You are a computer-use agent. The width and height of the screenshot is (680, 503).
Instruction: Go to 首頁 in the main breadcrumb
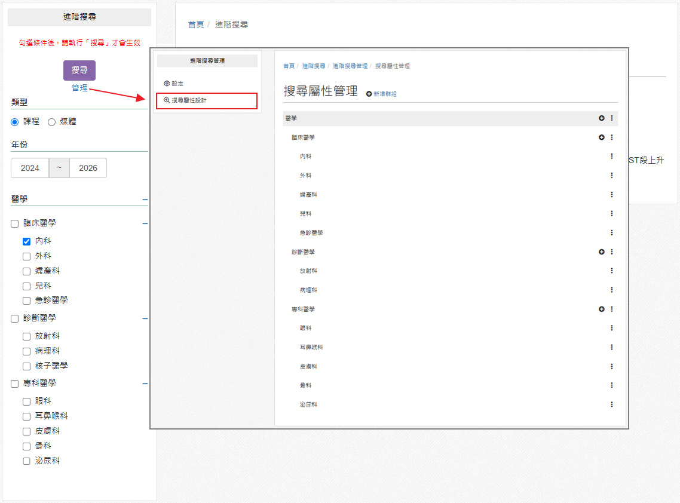tap(196, 24)
